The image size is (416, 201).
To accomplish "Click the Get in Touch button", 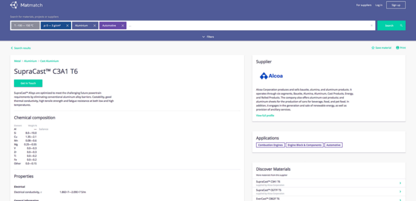I will [28, 83].
